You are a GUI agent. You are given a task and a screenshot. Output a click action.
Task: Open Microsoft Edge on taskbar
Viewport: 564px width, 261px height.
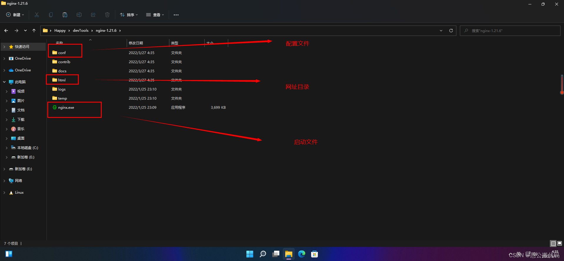coord(302,254)
